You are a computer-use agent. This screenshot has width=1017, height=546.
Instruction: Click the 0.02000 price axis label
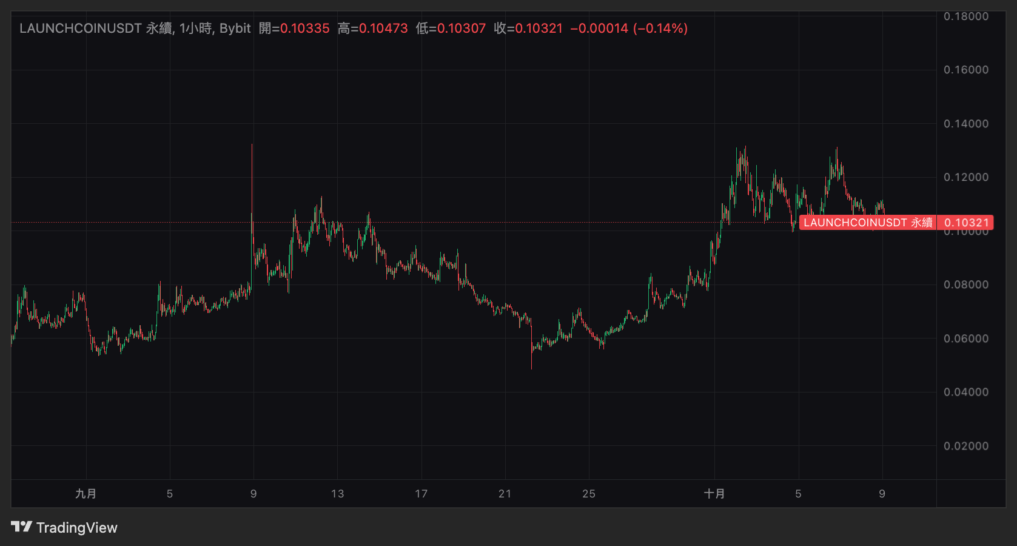point(965,446)
